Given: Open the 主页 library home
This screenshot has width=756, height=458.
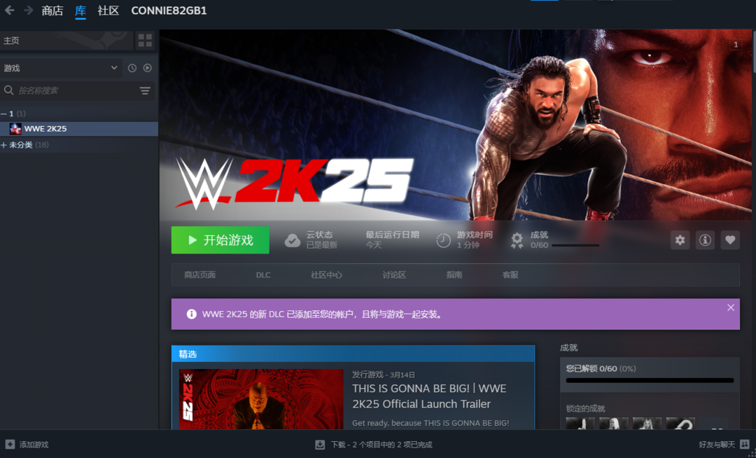Looking at the screenshot, I should (x=66, y=41).
